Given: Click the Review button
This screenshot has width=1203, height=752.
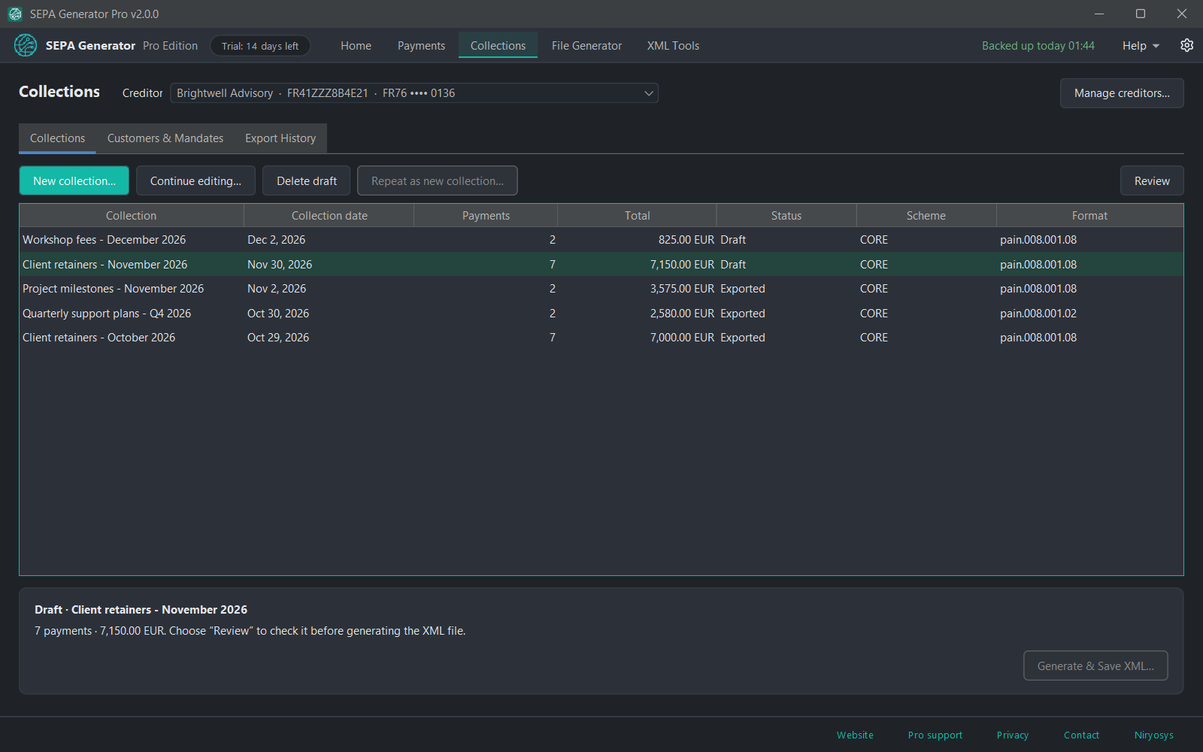Looking at the screenshot, I should (x=1152, y=180).
